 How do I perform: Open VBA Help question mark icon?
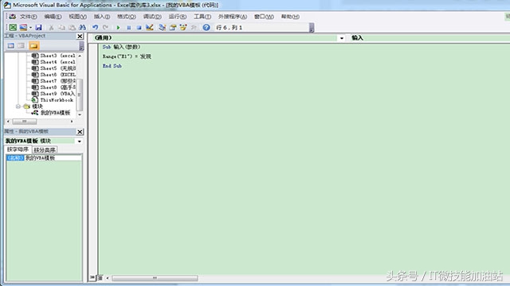pyautogui.click(x=206, y=28)
